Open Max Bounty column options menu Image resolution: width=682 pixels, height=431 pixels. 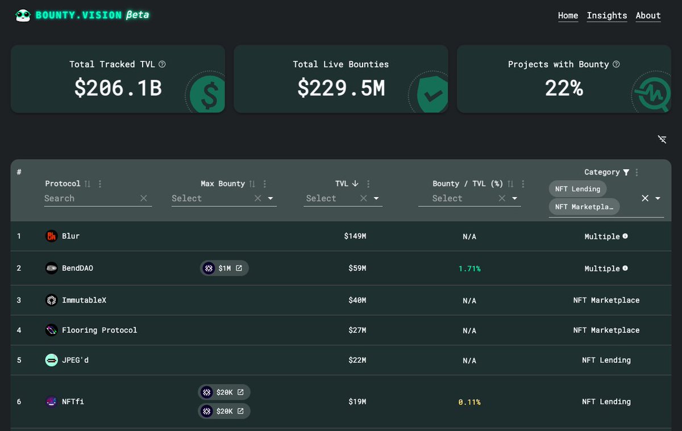pyautogui.click(x=265, y=183)
